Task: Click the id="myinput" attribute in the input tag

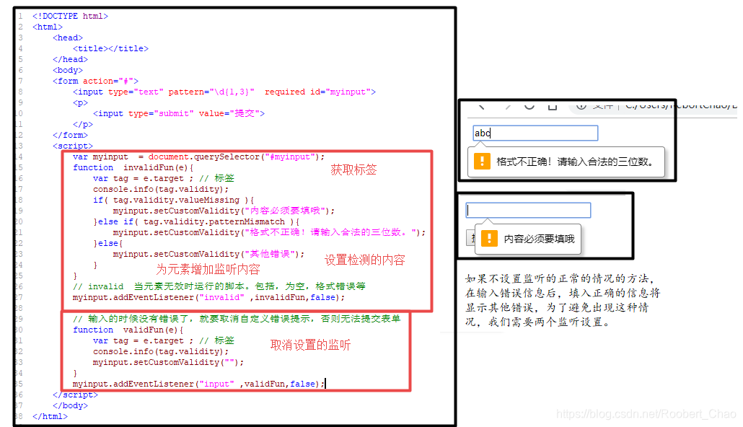Action: 340,92
